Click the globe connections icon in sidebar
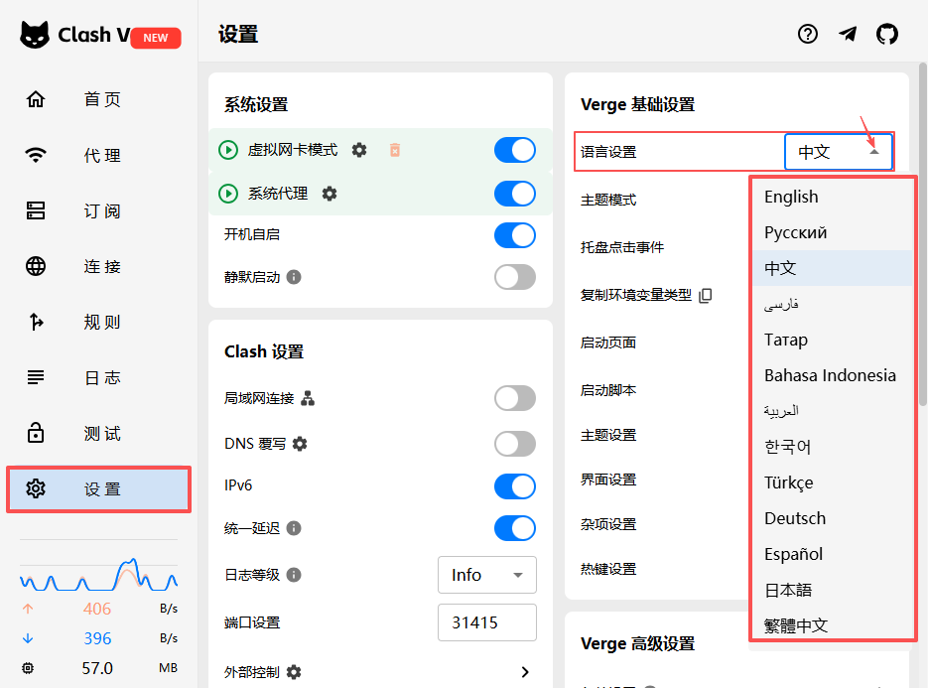The width and height of the screenshot is (928, 688). click(36, 266)
